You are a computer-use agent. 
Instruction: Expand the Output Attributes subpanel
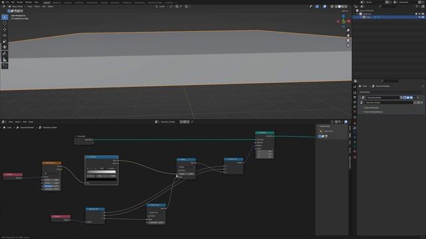pyautogui.click(x=371, y=108)
